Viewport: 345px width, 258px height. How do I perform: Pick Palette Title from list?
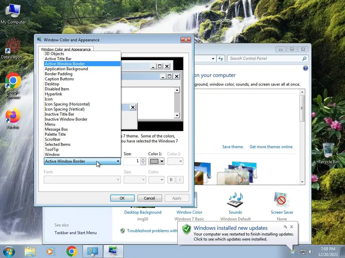(x=82, y=134)
